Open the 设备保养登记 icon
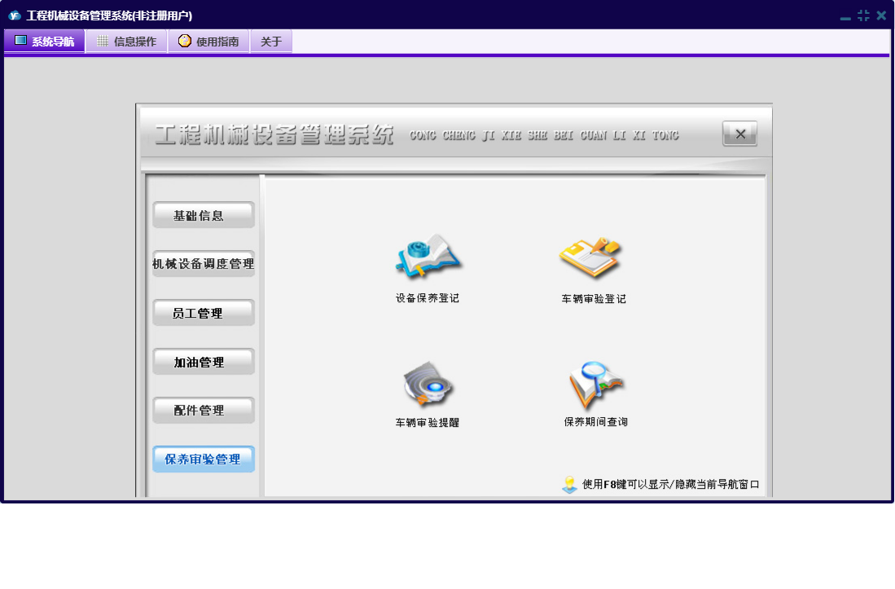This screenshot has width=895, height=589. coord(428,257)
